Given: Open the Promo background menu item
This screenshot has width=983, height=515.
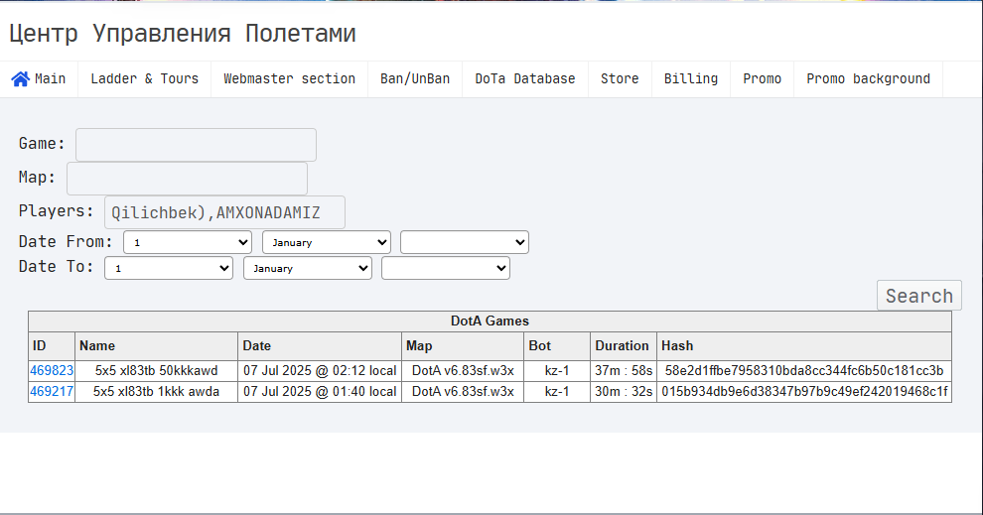Looking at the screenshot, I should (x=868, y=79).
